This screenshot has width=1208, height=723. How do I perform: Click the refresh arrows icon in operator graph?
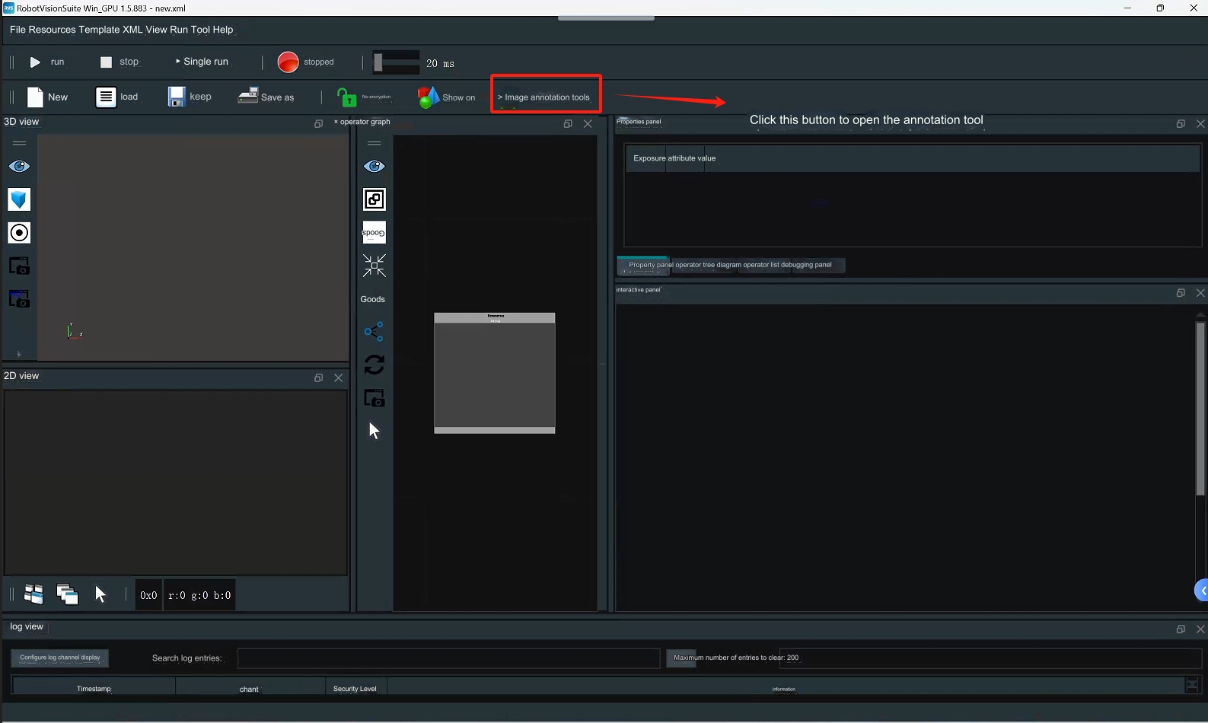pos(374,365)
